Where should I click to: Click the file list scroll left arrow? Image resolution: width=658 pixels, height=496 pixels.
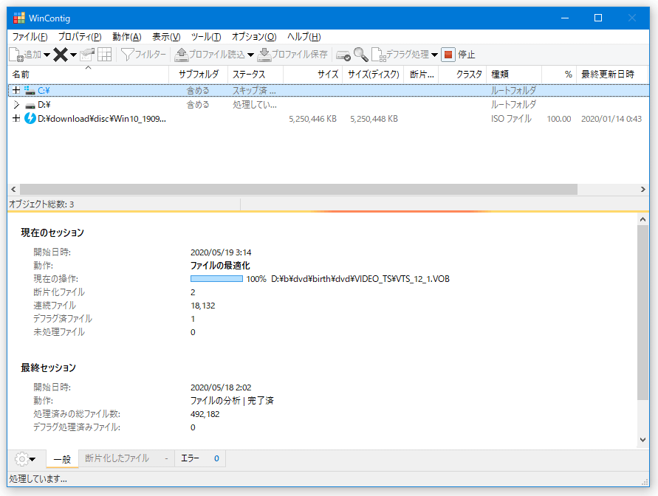coord(13,190)
